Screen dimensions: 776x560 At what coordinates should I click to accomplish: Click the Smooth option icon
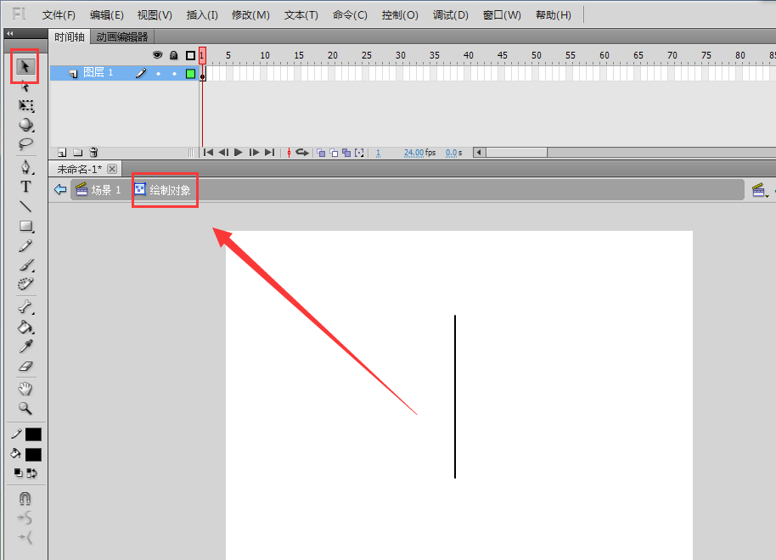point(25,518)
